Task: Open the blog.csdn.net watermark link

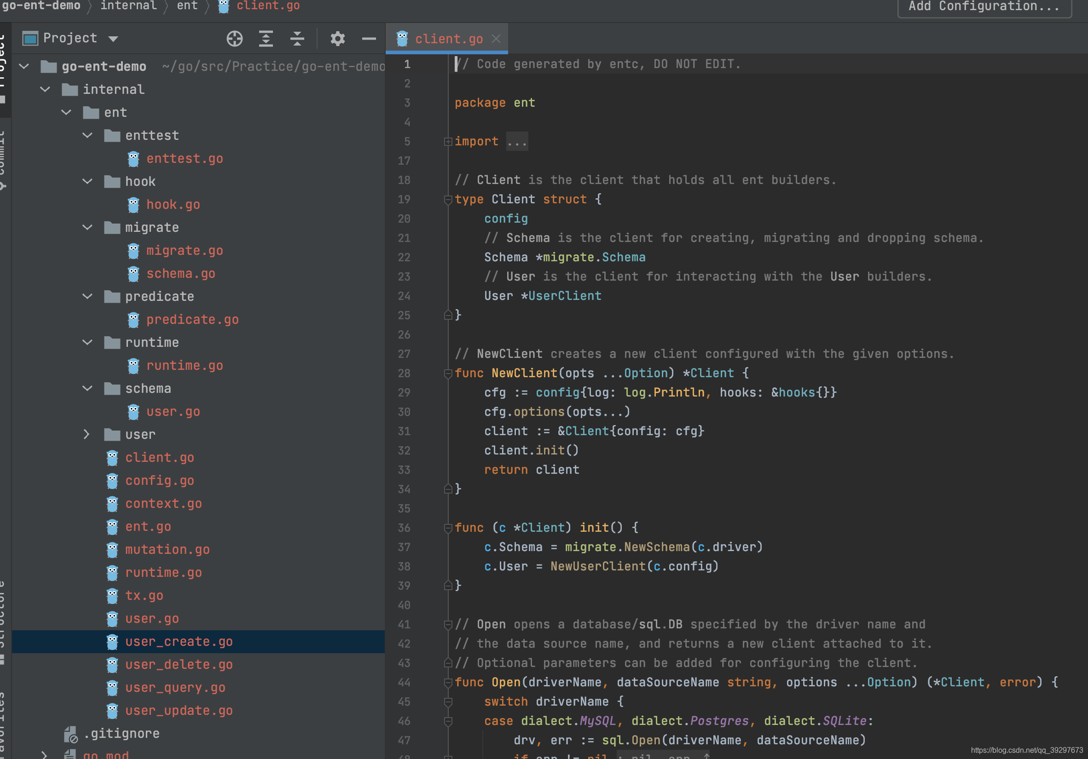Action: pyautogui.click(x=1026, y=750)
